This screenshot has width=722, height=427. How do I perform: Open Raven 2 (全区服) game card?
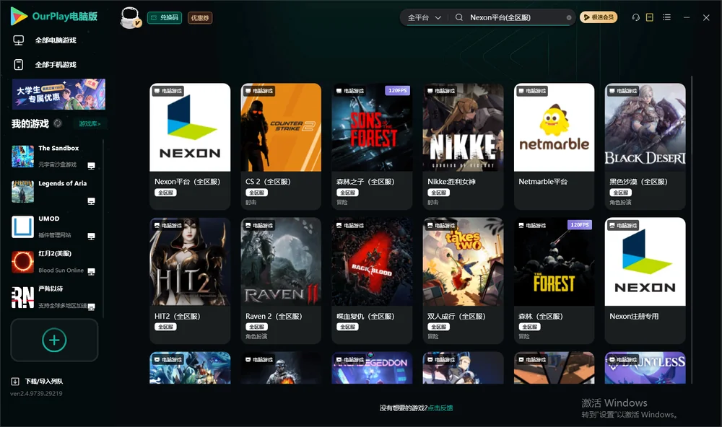click(281, 281)
